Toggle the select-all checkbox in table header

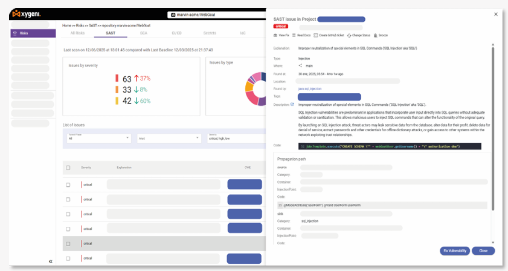[68, 168]
